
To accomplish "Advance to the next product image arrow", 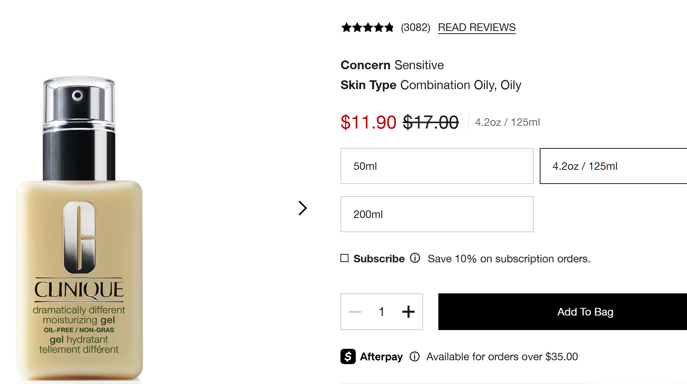I will coord(303,208).
